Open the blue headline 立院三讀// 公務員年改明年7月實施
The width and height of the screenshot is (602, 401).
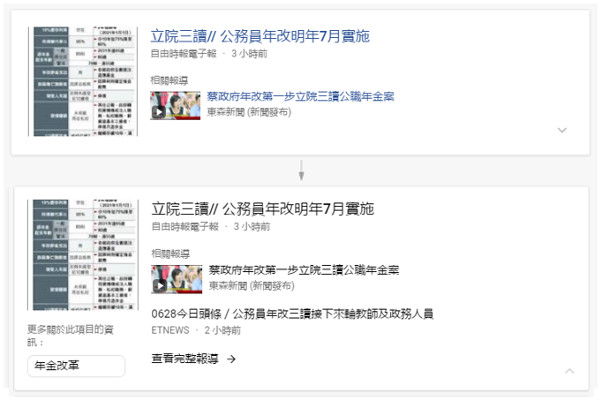point(260,36)
